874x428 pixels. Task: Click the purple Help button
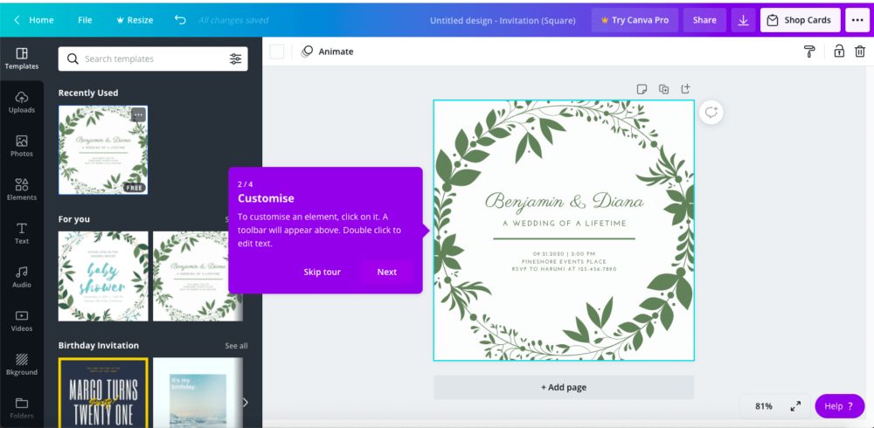(x=839, y=406)
